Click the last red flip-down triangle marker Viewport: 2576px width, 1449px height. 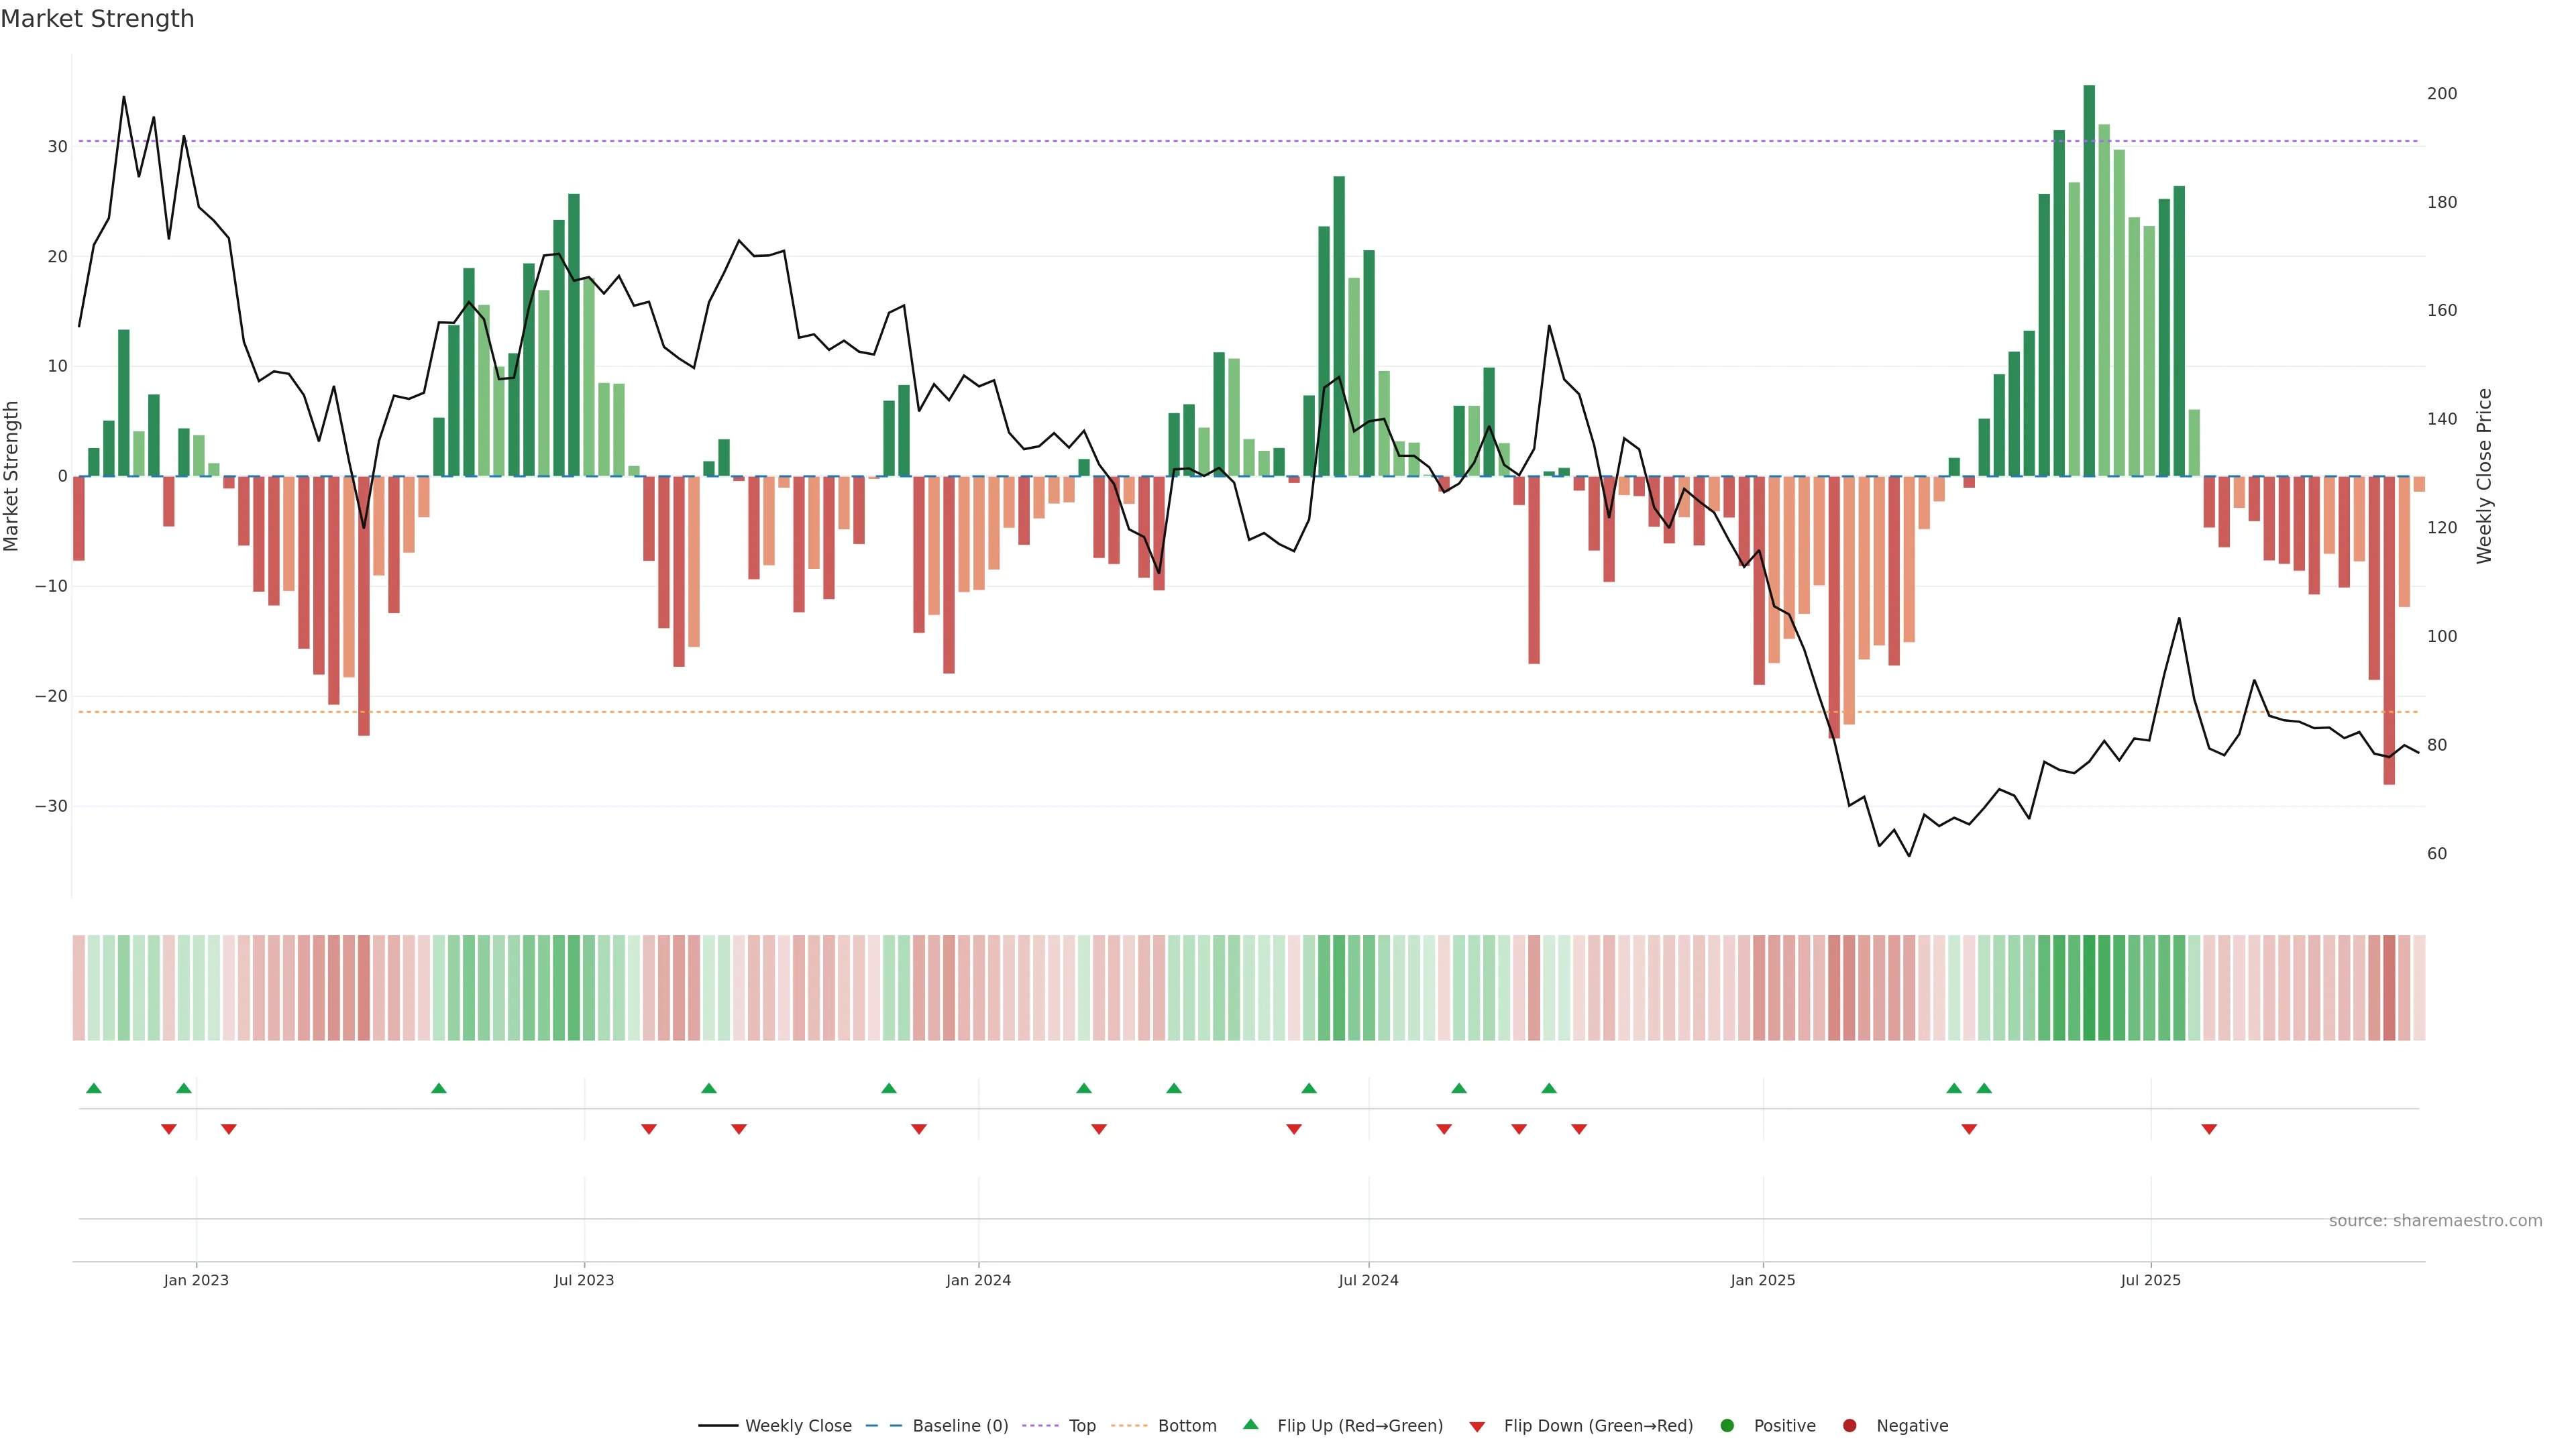(2209, 1129)
